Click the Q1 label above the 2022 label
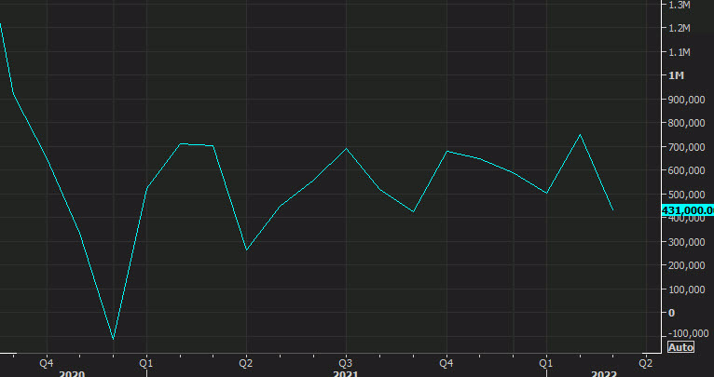 click(547, 362)
